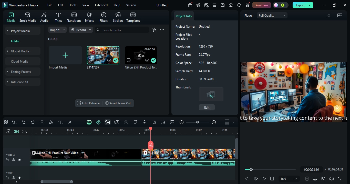Click the timeline zoom in plus button
The image size is (350, 184).
[x=214, y=122]
